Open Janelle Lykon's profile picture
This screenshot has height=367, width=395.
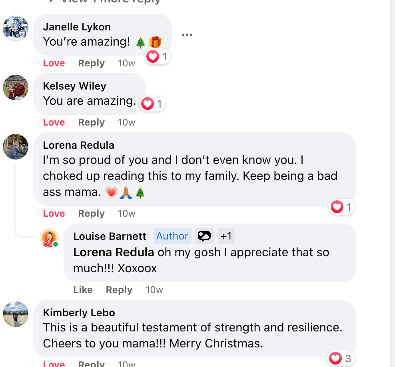[16, 28]
